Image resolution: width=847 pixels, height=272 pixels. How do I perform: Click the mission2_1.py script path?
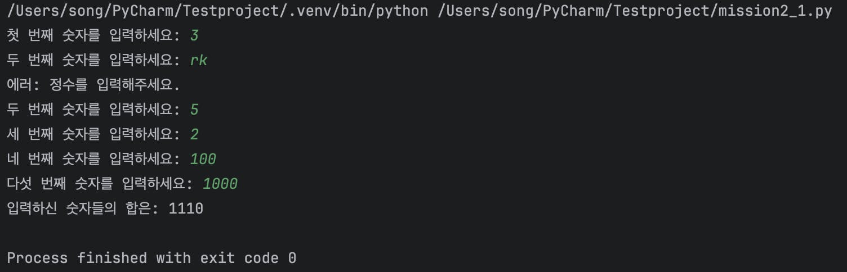tap(634, 11)
